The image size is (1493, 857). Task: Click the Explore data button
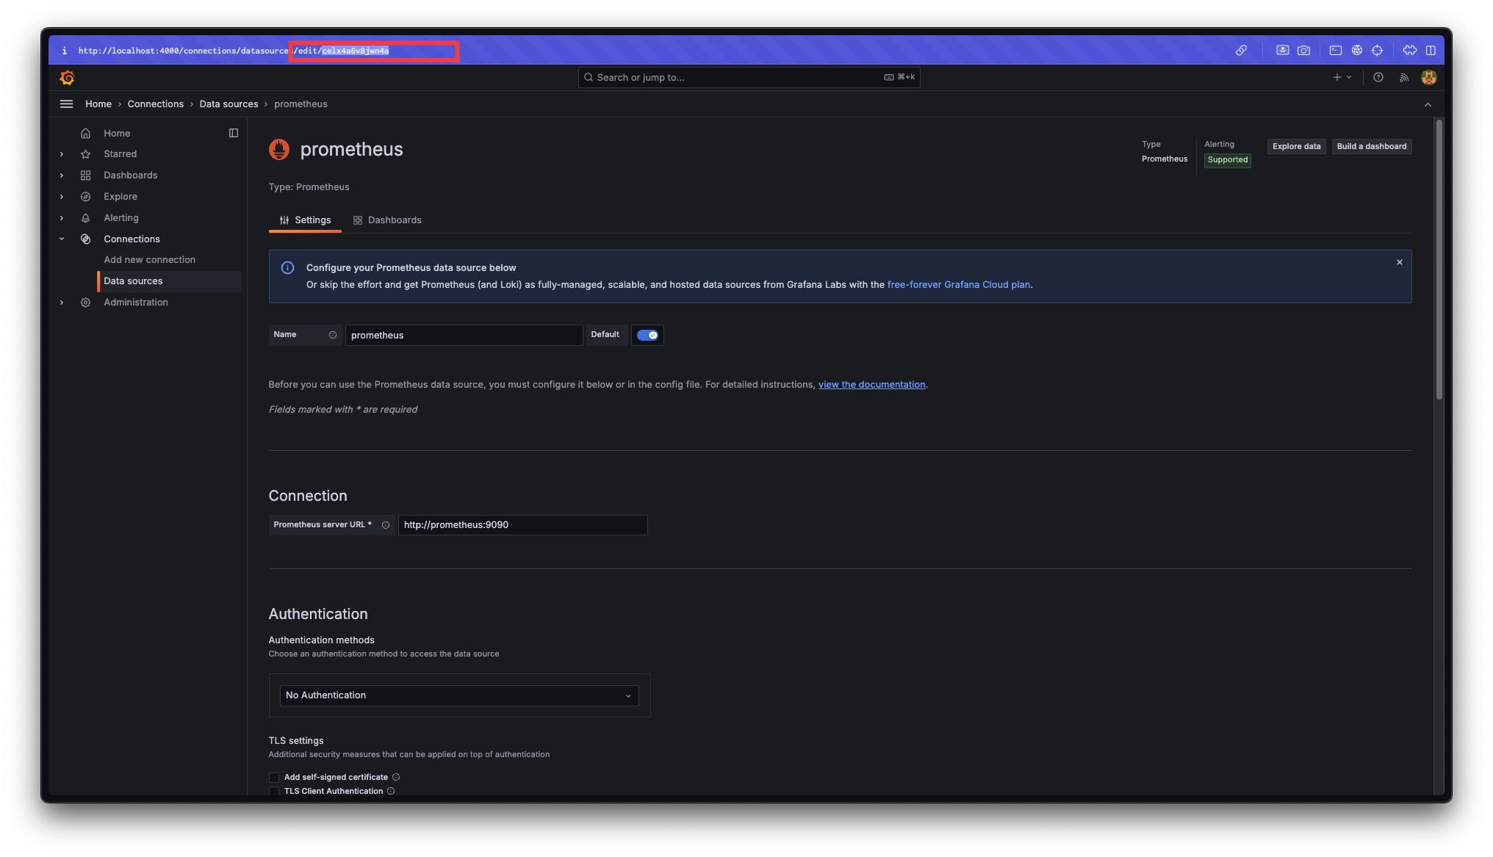[x=1296, y=146]
